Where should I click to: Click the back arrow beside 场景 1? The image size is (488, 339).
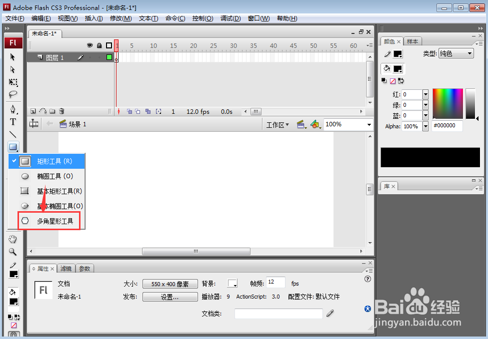(49, 124)
